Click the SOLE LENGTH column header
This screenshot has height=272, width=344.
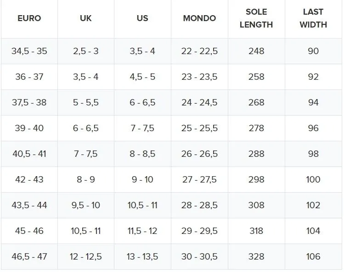256,19
